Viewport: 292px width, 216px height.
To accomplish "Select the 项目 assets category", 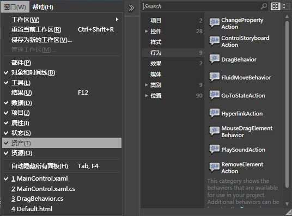I will tap(173, 21).
